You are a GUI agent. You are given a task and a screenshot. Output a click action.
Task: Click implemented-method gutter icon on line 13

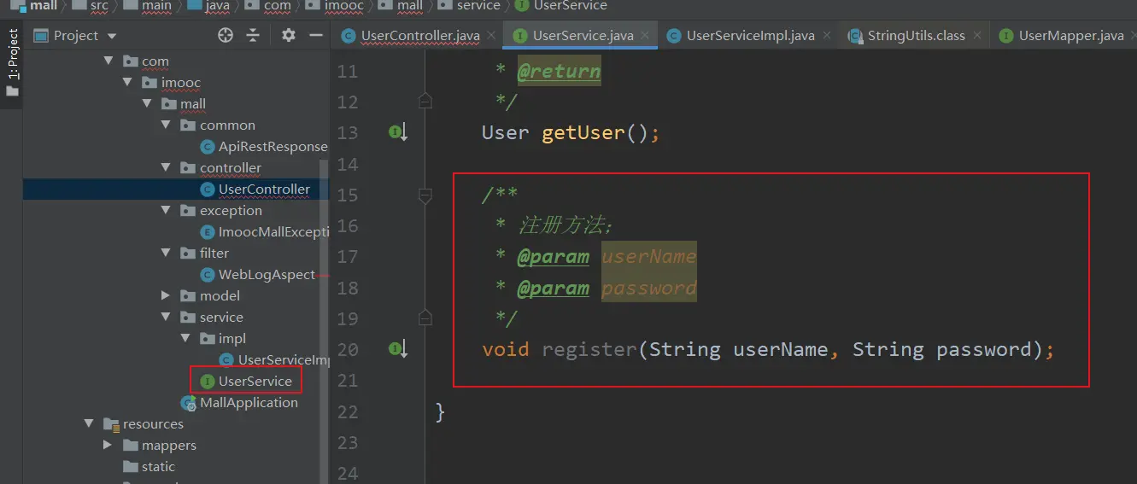(397, 132)
